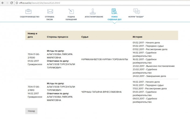190x119 pixels.
Task: Click the "Номер и дата" column header
Action: (32, 35)
